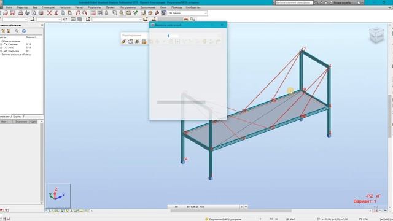Click the globe icon in floating edit toolbar
Image resolution: width=393 pixels, height=221 pixels.
(137, 42)
